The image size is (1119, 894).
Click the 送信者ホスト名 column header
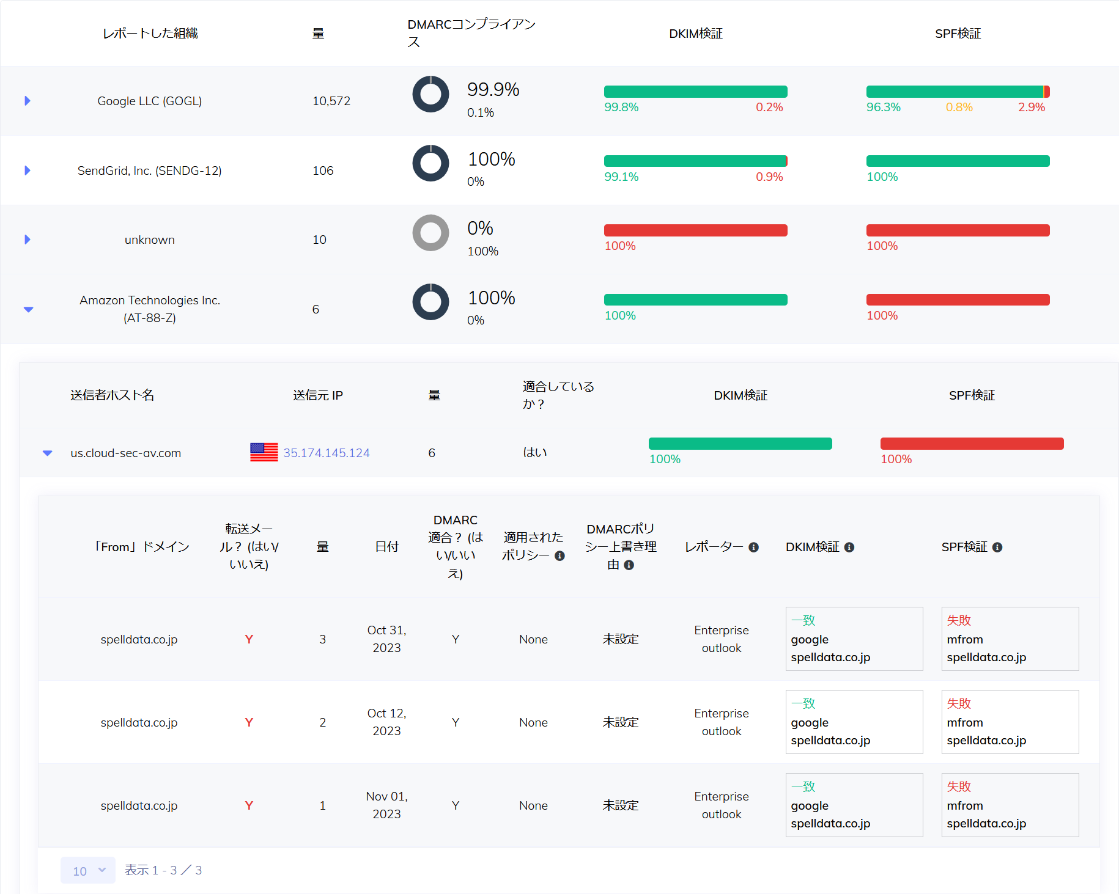(112, 395)
